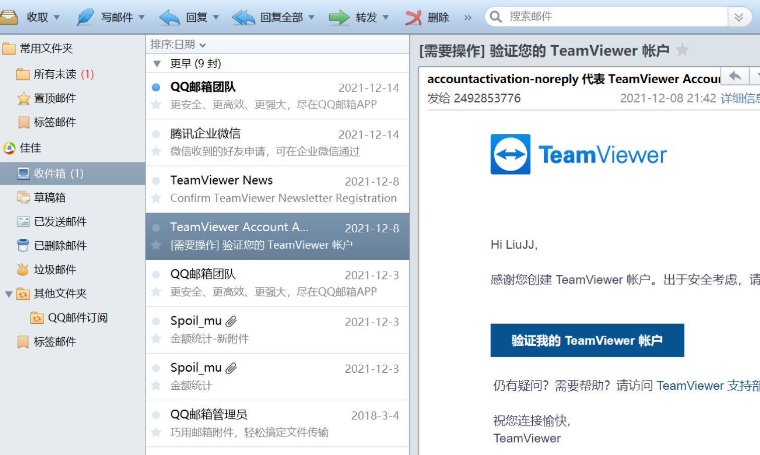This screenshot has width=760, height=455.
Task: Click the magnifier search icon
Action: (496, 17)
